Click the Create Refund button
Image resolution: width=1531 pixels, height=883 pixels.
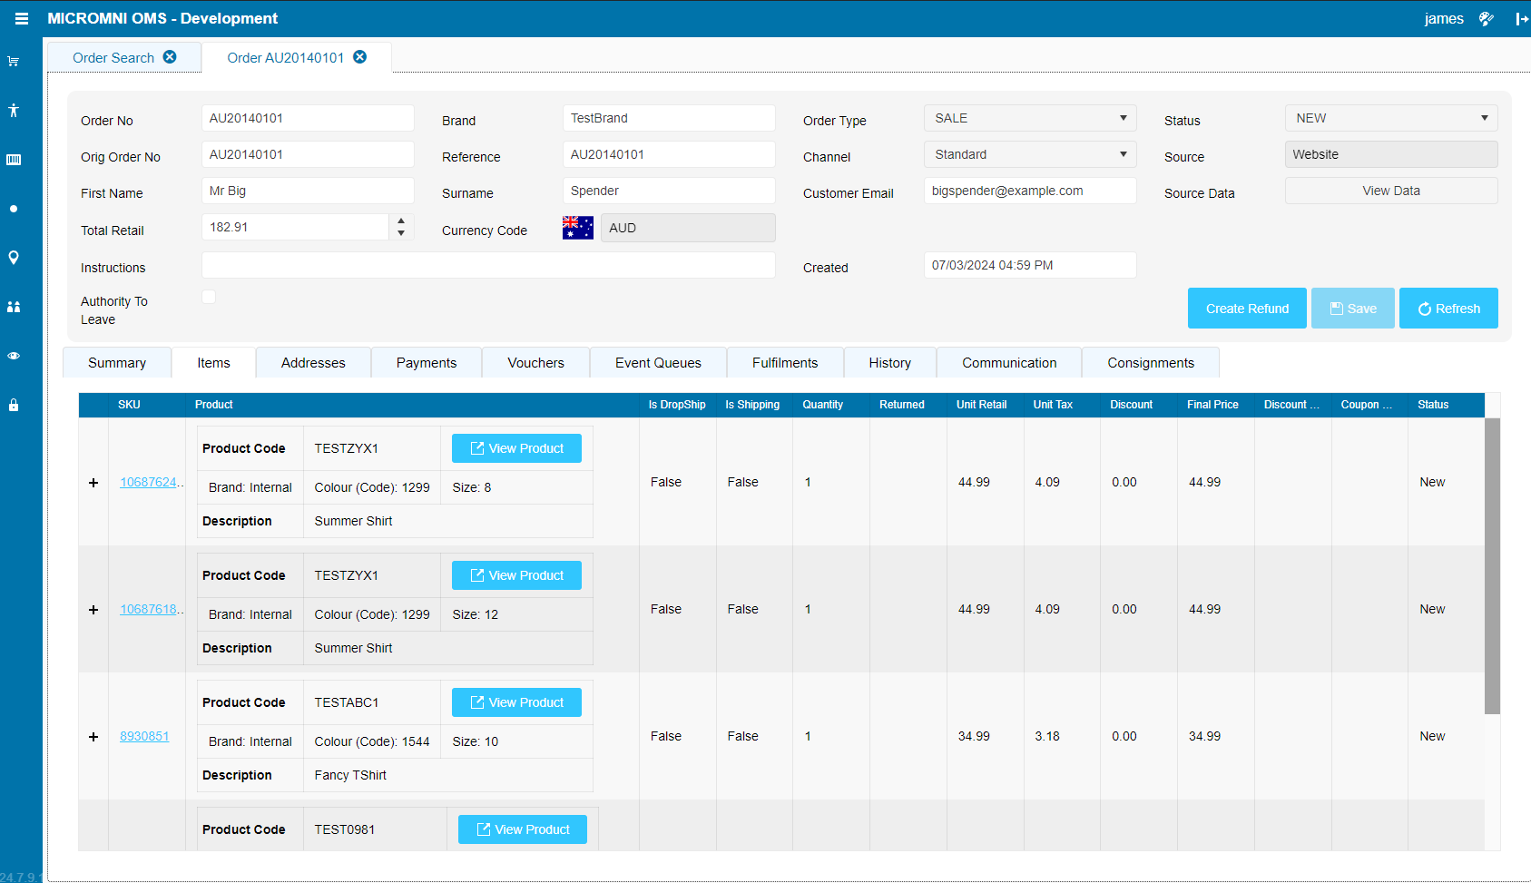[1247, 309]
